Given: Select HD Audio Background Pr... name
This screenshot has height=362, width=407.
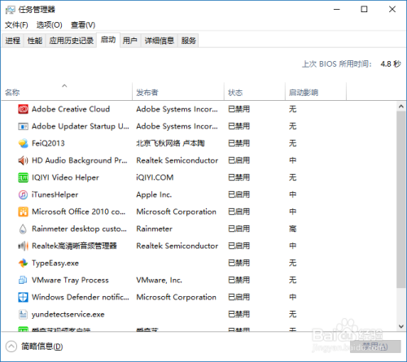Looking at the screenshot, I should pyautogui.click(x=80, y=160).
